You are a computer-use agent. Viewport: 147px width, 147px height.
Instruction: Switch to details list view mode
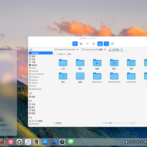point(87,44)
